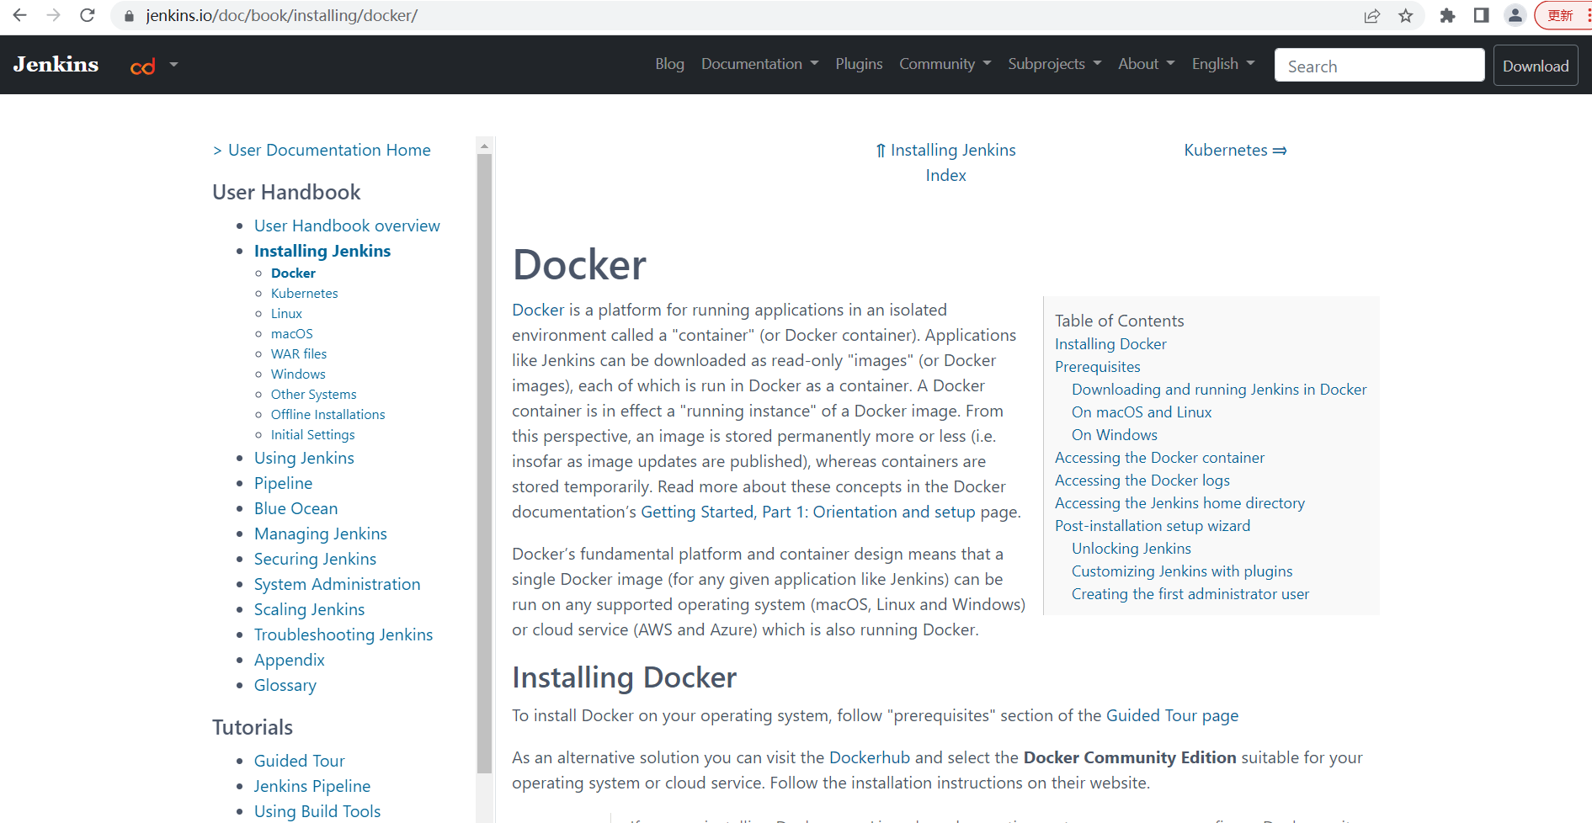Viewport: 1592px width, 823px height.
Task: Open Securing Jenkins sidebar link
Action: click(315, 559)
